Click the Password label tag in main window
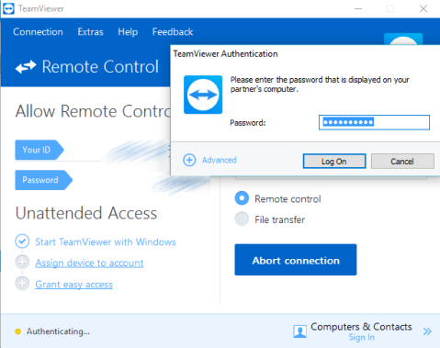This screenshot has width=440, height=348. (x=43, y=180)
